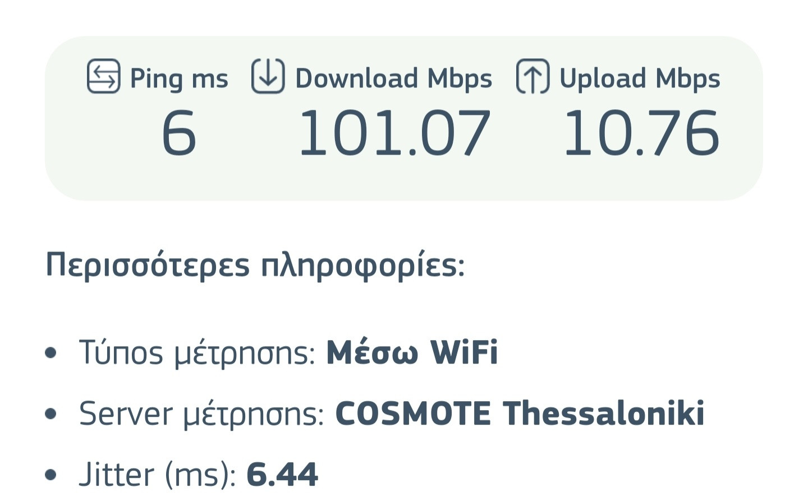Select the jitter value 6.44
The image size is (808, 502).
(x=282, y=475)
